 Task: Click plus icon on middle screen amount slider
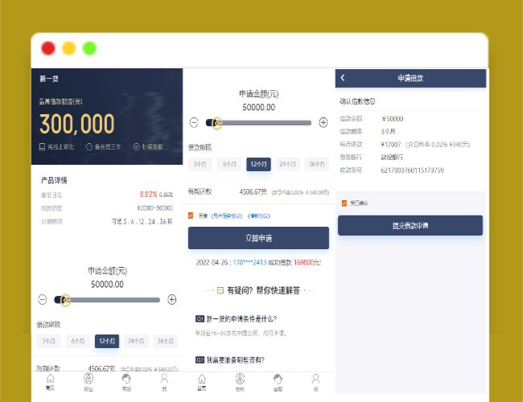tap(323, 122)
